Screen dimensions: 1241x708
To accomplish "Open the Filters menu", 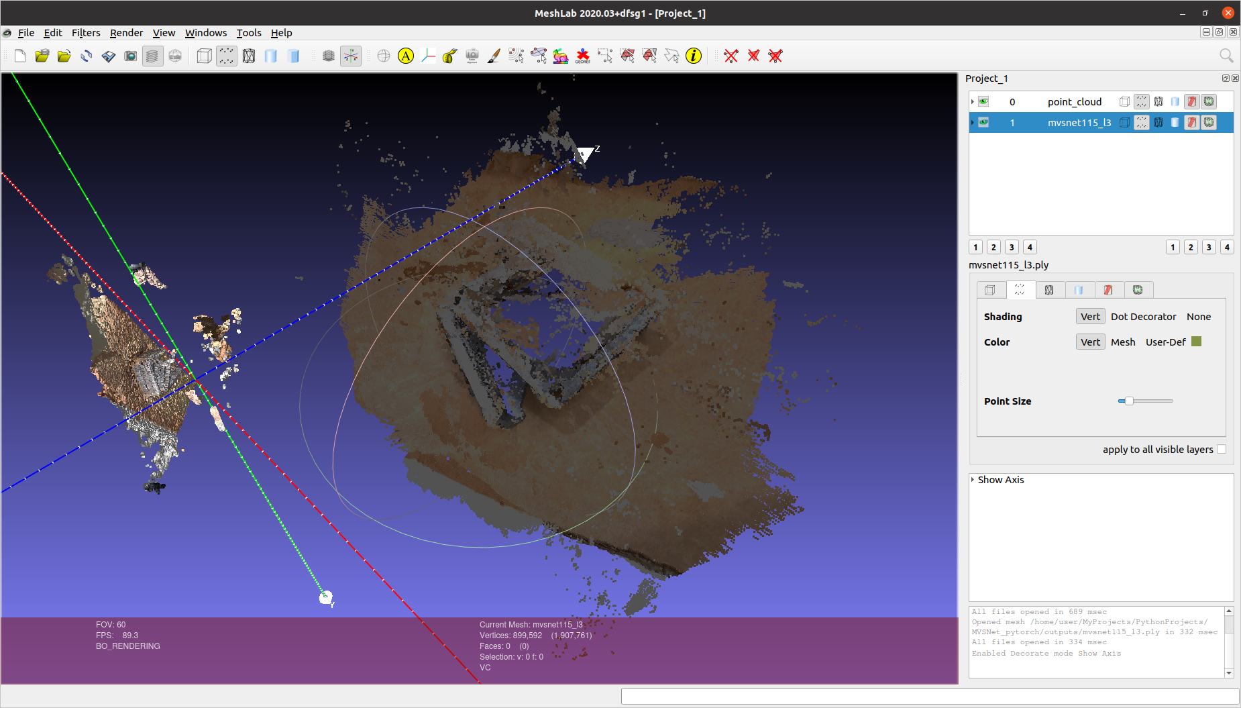I will 86,32.
